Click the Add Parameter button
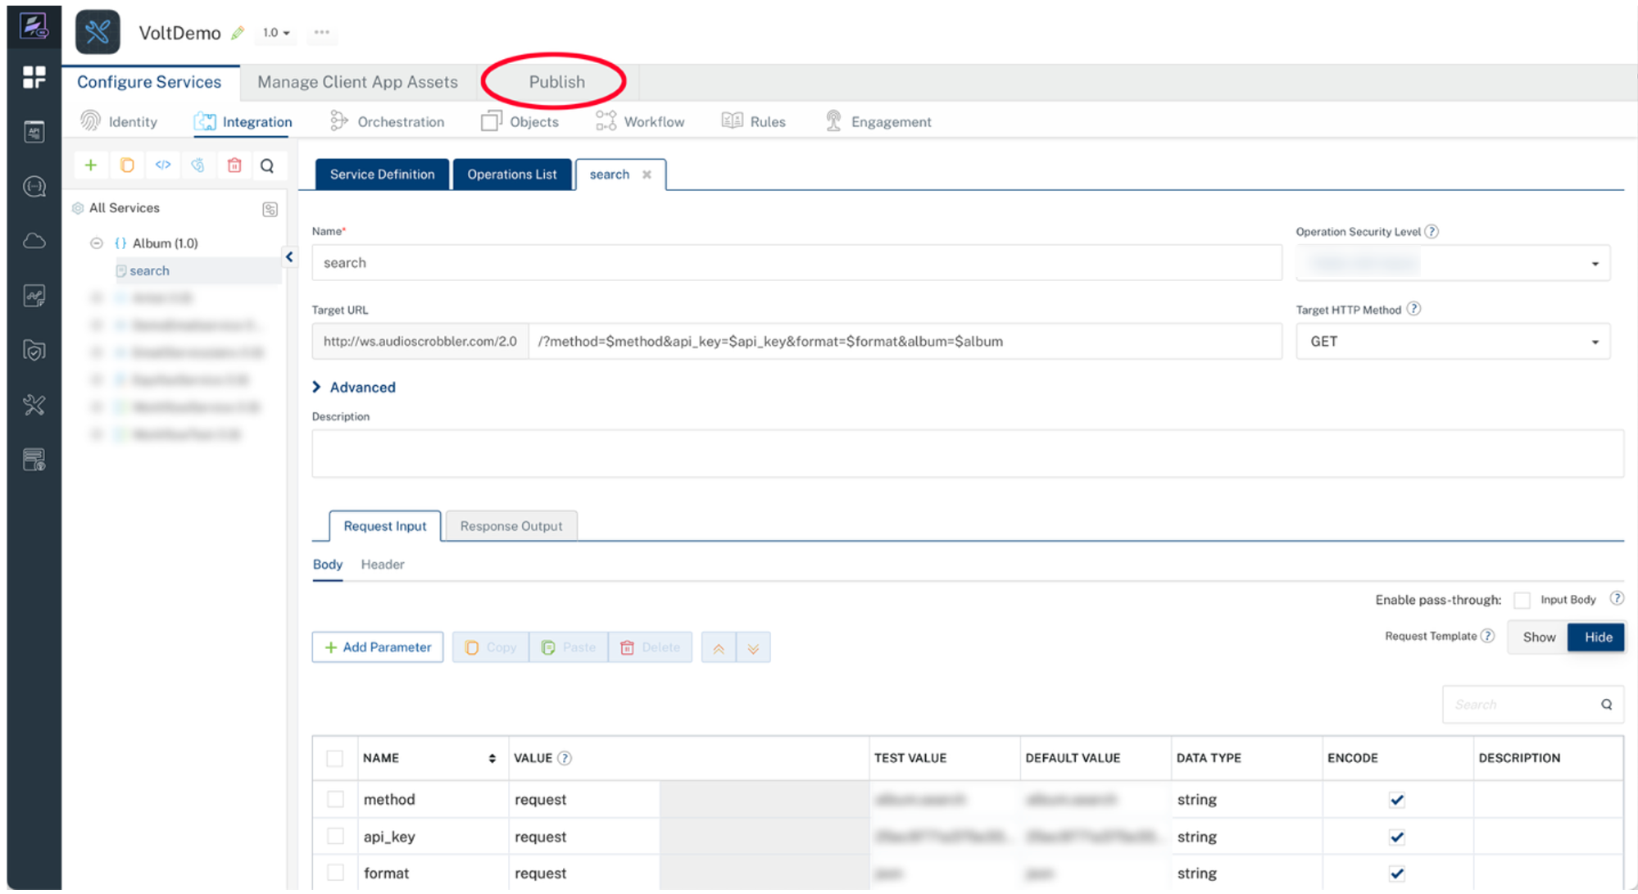 (x=378, y=647)
